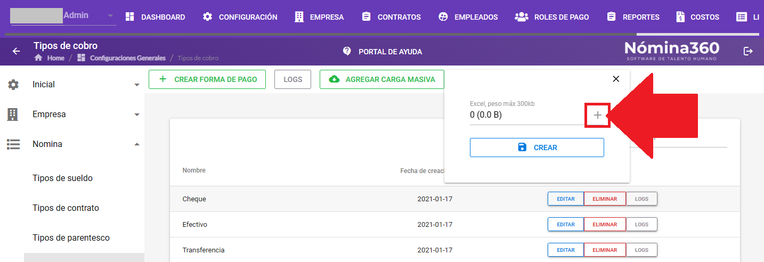Click the Nómina360 logo
This screenshot has width=764, height=262.
[671, 51]
